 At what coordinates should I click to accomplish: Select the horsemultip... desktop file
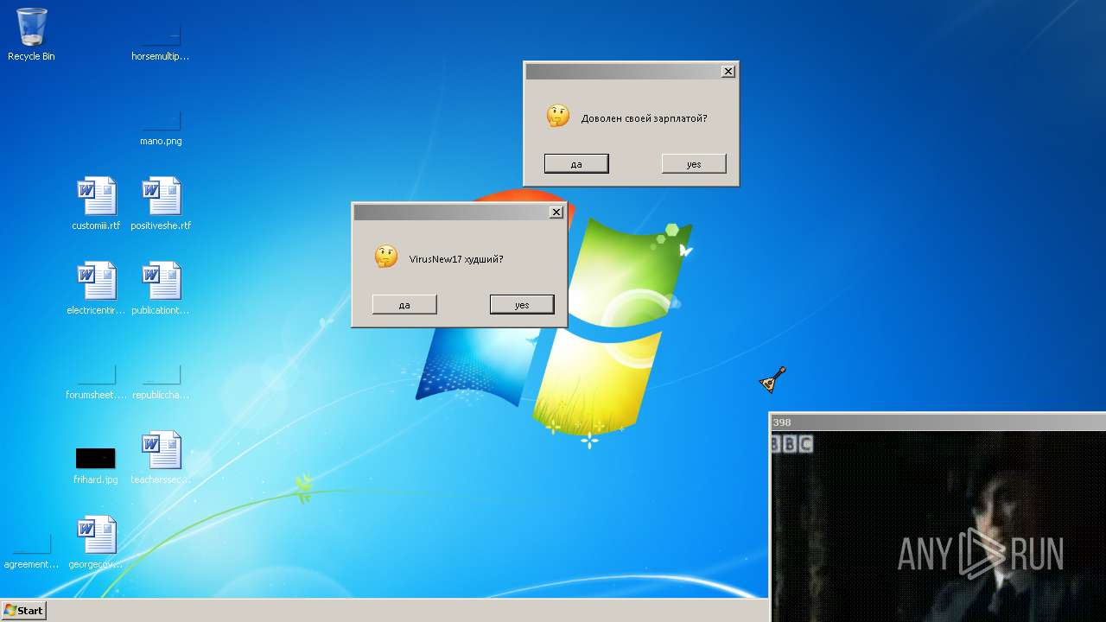pyautogui.click(x=161, y=41)
